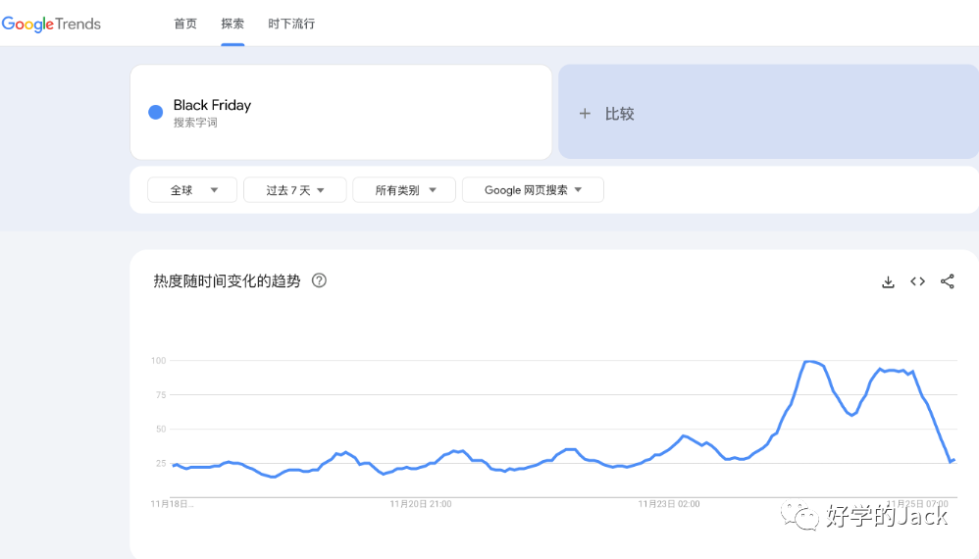Click the help icon next to 热度随时间变化的趋势
This screenshot has height=559, width=979.
pyautogui.click(x=319, y=280)
